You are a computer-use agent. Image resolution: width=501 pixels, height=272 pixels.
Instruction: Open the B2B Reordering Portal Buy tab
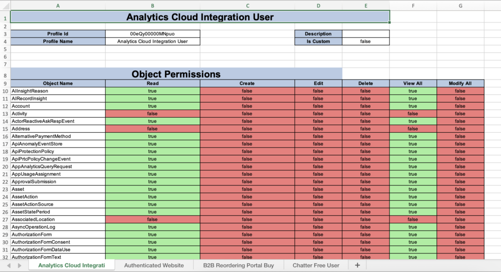(x=238, y=265)
